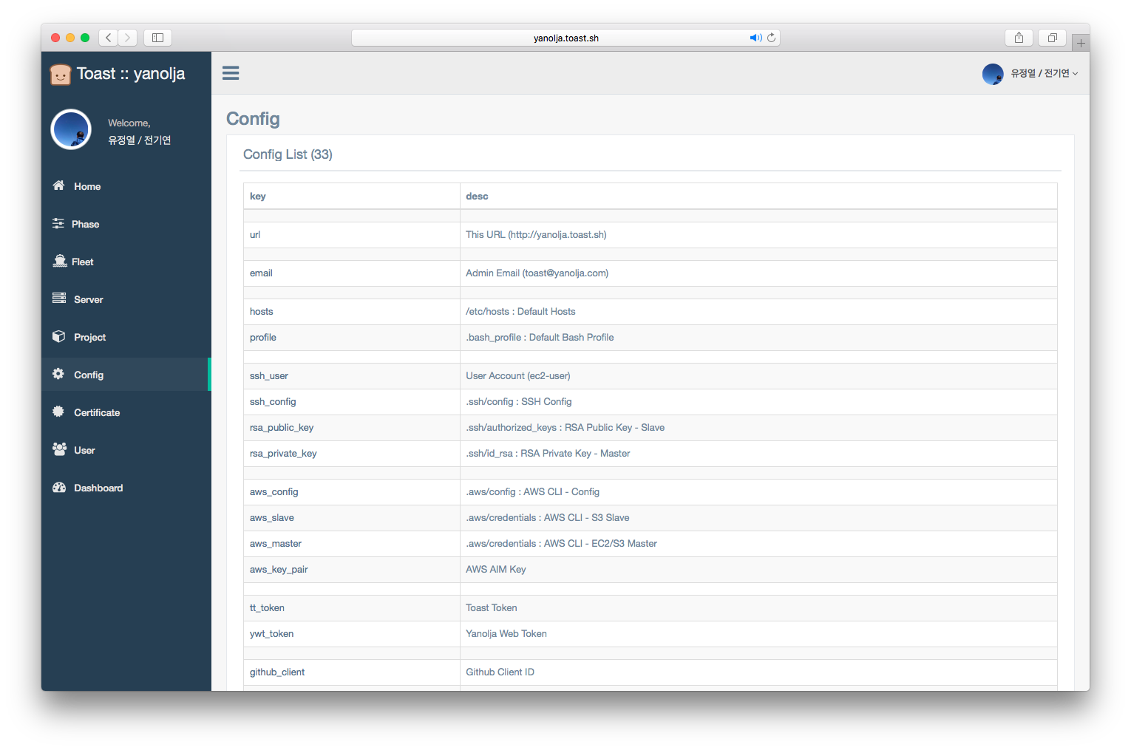Open a new tab with plus button

coord(1081,43)
